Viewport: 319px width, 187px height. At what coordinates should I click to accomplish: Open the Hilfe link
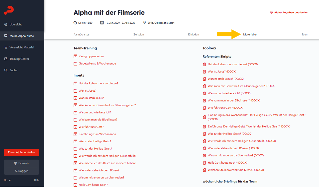coord(37,180)
